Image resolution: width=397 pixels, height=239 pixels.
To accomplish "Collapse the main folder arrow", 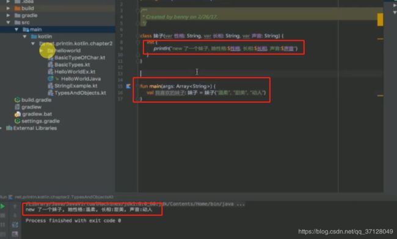I will coord(16,29).
